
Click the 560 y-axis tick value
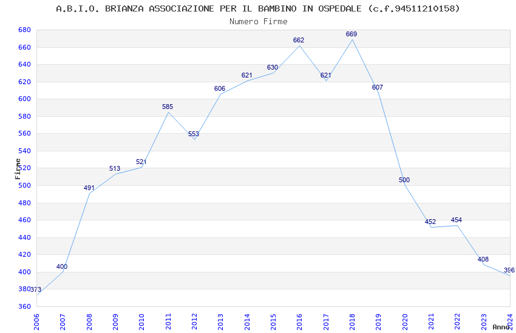[25, 134]
